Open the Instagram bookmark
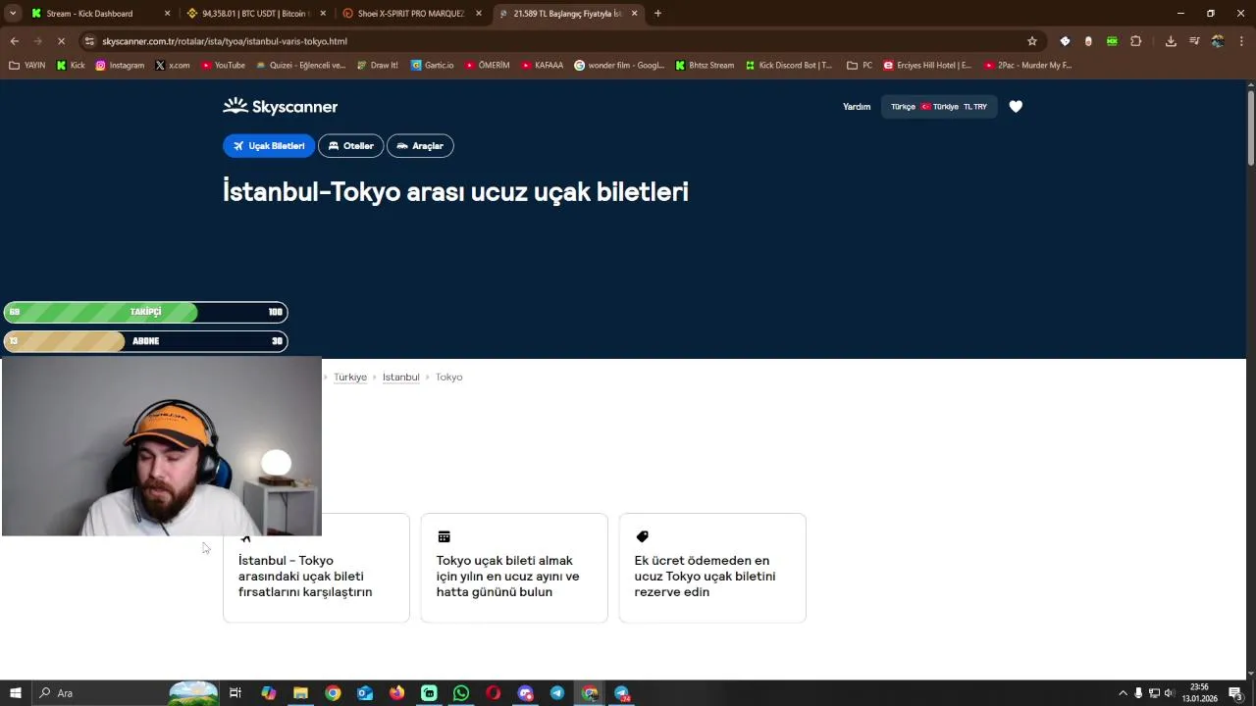 [120, 66]
